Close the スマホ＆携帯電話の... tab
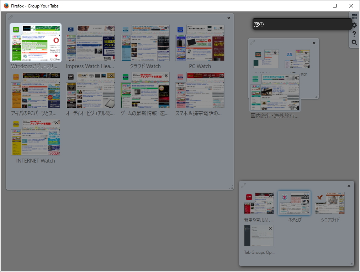Screen dimensions: 360x272 point(221,76)
